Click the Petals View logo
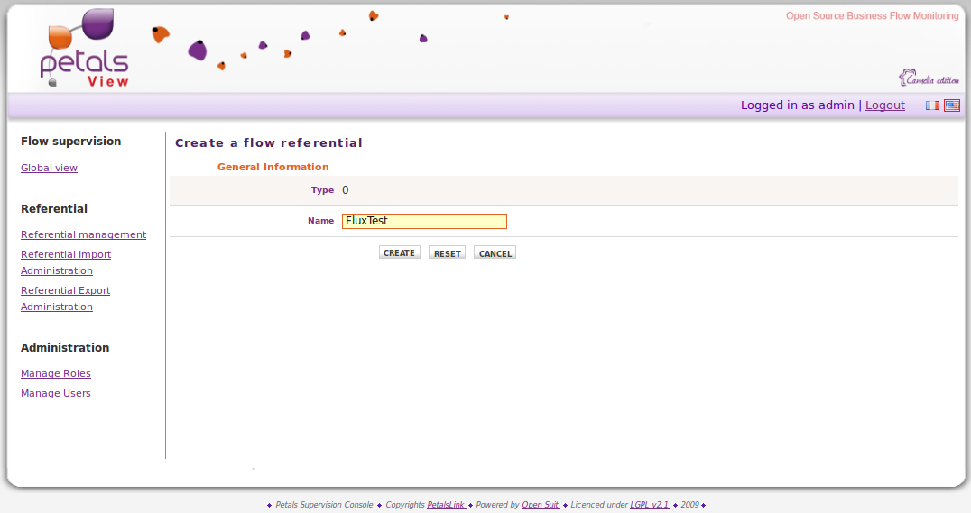The height and width of the screenshot is (513, 971). (x=84, y=50)
